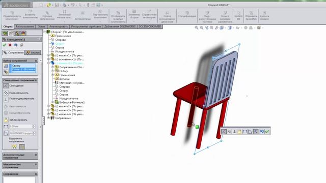The height and width of the screenshot is (183, 326).
Task: Click Спецификация toolbar button
Action: tap(187, 15)
